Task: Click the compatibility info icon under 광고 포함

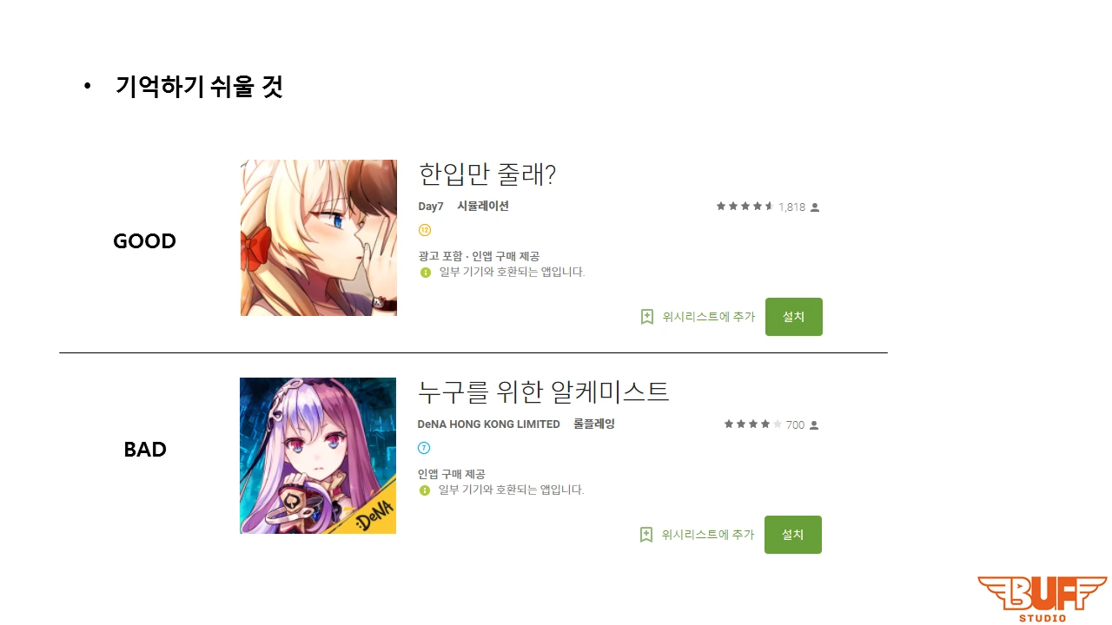Action: click(x=426, y=273)
